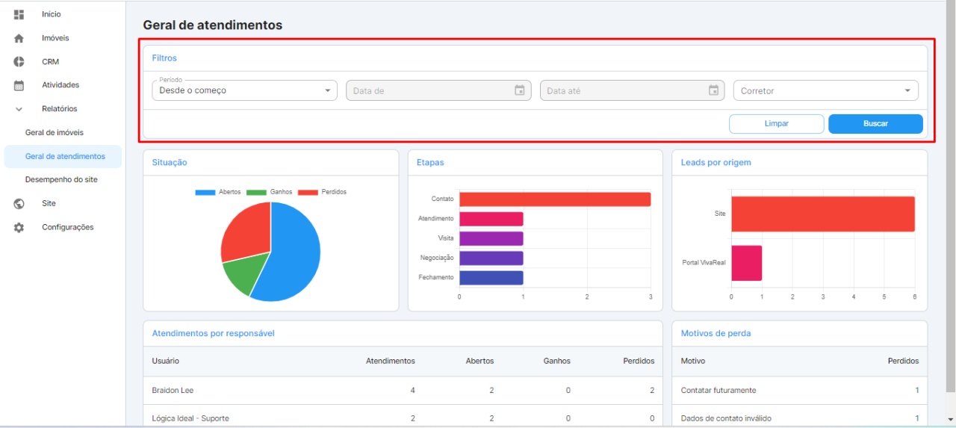The height and width of the screenshot is (428, 956).
Task: Open calendar picker in Data até field
Action: (713, 90)
